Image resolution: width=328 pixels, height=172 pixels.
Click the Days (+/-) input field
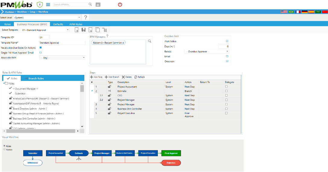[x=223, y=46]
